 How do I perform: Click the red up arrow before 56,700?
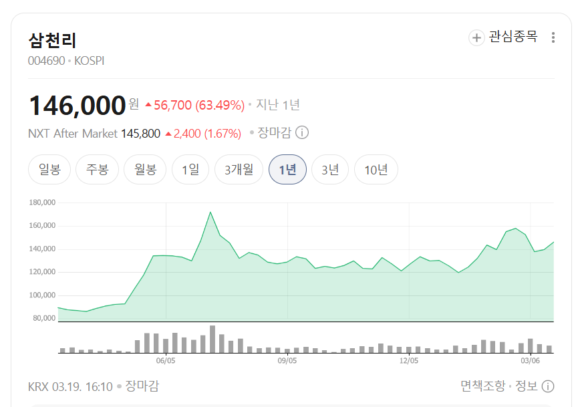pyautogui.click(x=148, y=105)
